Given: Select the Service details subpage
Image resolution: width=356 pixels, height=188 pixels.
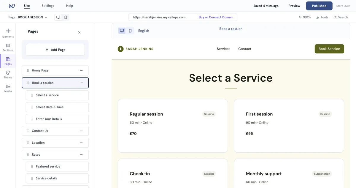Looking at the screenshot, I should pyautogui.click(x=57, y=178).
